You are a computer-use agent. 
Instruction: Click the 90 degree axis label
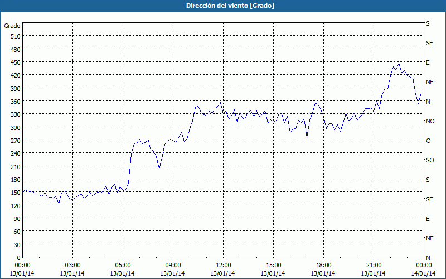17,219
